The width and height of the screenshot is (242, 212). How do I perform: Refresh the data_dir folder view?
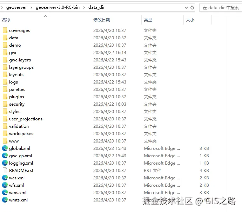(x=192, y=7)
